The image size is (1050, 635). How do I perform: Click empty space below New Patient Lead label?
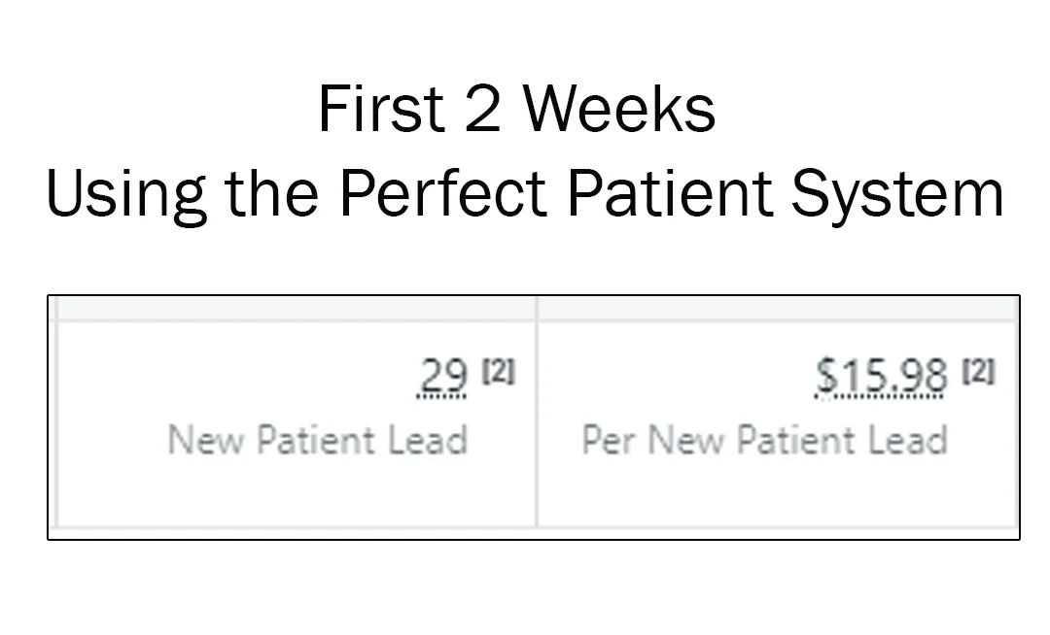pos(296,493)
